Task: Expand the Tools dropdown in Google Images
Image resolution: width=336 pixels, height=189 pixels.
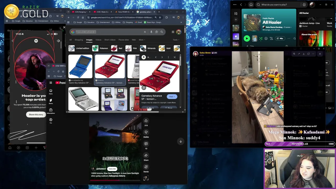Action: pos(176,40)
